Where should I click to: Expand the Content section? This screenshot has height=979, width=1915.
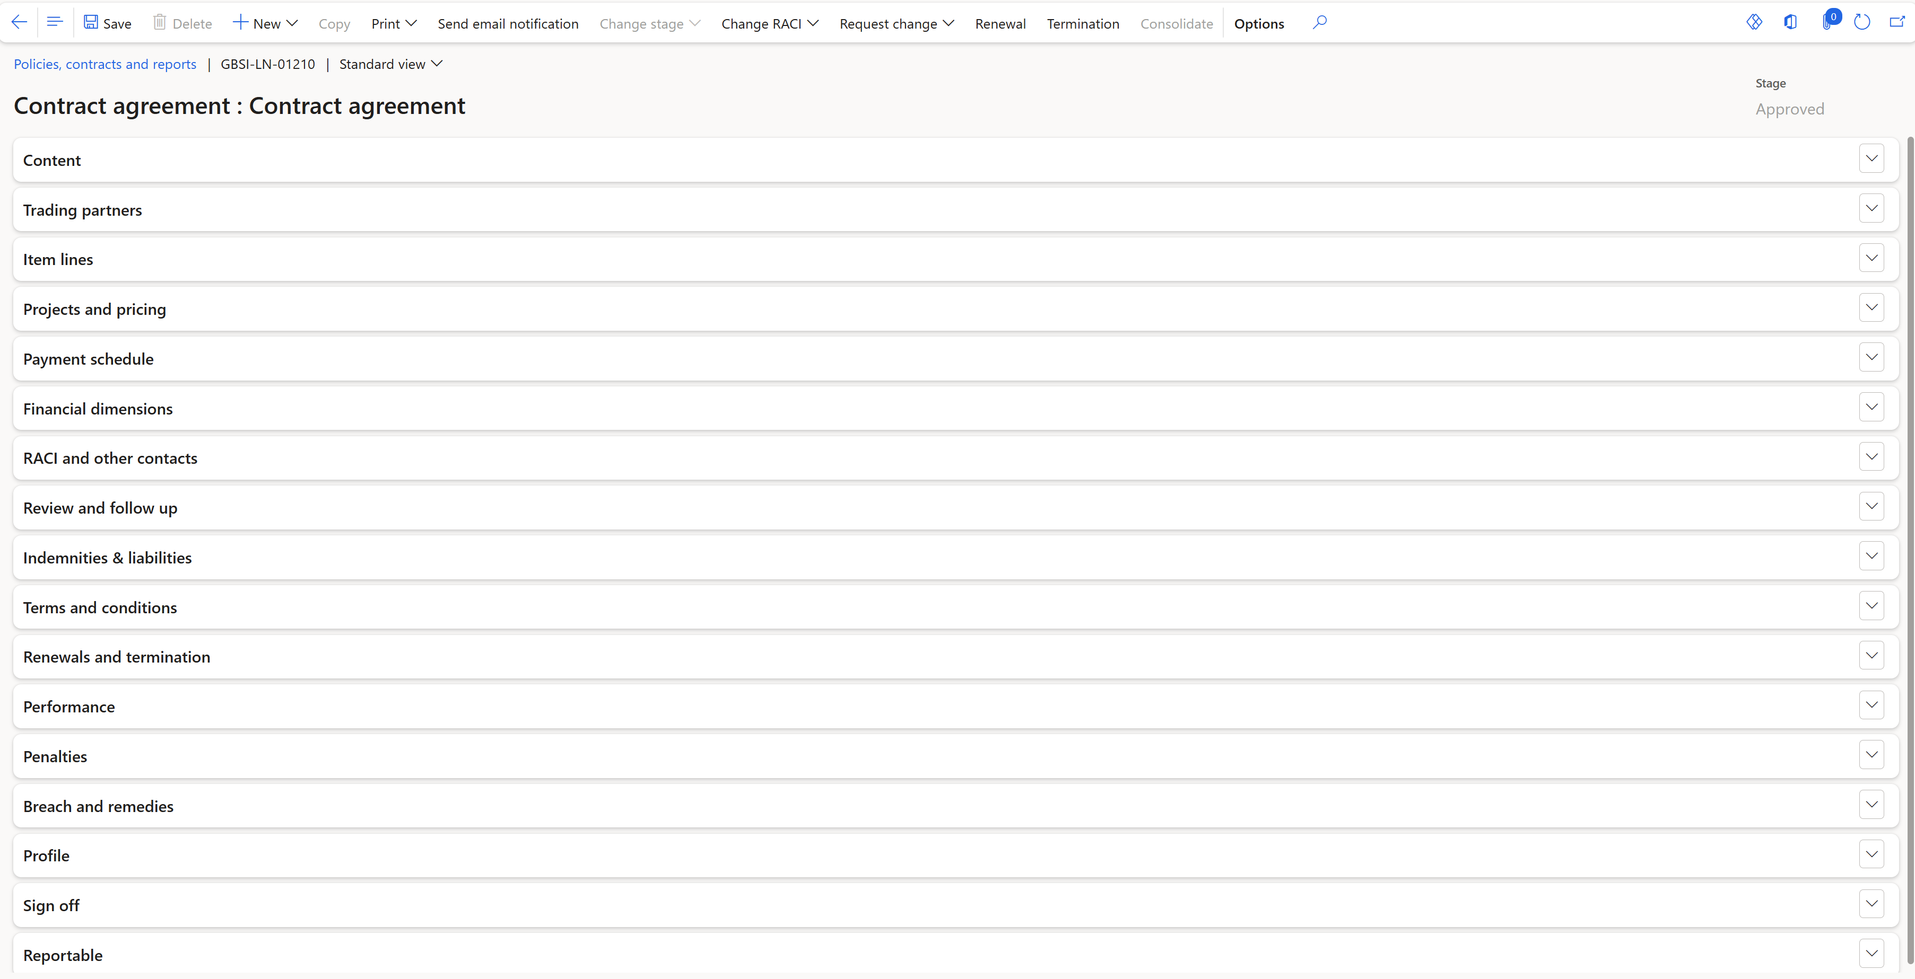coord(1872,158)
